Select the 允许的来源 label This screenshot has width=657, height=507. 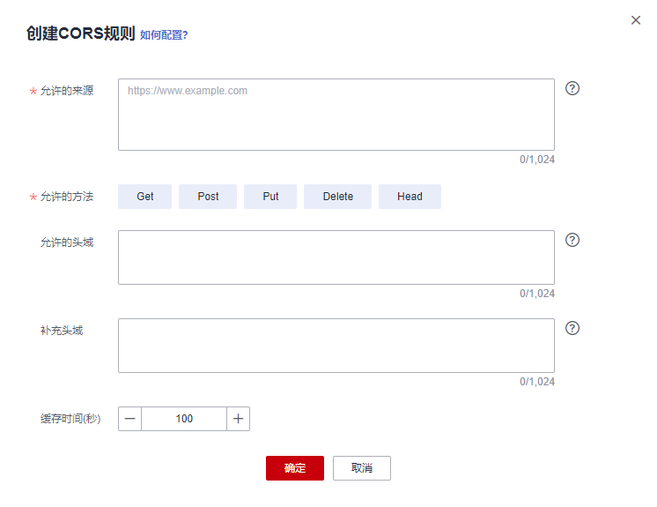point(67,91)
